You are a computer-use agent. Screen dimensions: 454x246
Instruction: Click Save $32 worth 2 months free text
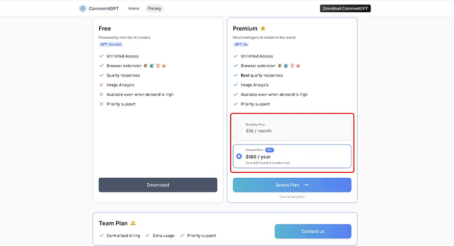pyautogui.click(x=267, y=163)
